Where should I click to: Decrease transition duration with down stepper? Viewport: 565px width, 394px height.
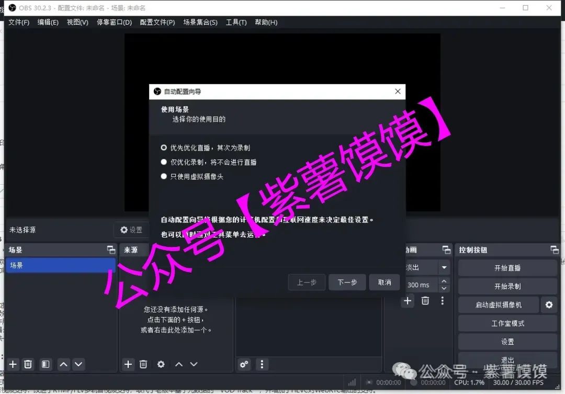(x=444, y=288)
